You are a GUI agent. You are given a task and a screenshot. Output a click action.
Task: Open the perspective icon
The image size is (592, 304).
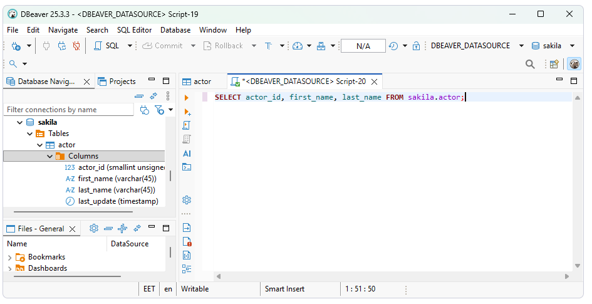coord(554,64)
